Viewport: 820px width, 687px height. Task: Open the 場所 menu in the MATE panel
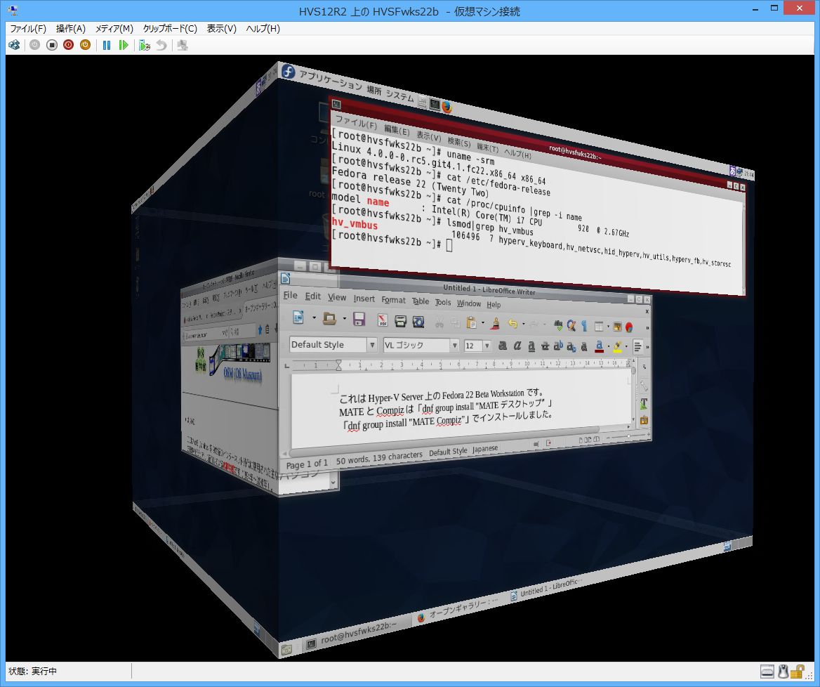pyautogui.click(x=374, y=91)
